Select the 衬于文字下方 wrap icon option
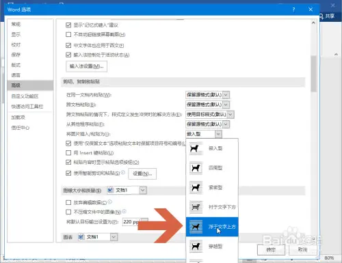Viewport: 342px width, 263px height. (196, 207)
